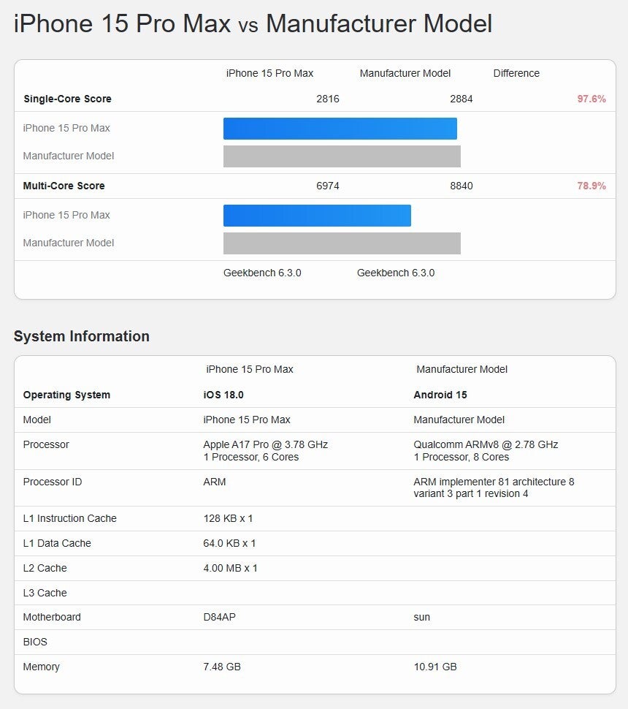Image resolution: width=628 pixels, height=709 pixels.
Task: Select the multi-core value "6974"
Action: (x=328, y=186)
